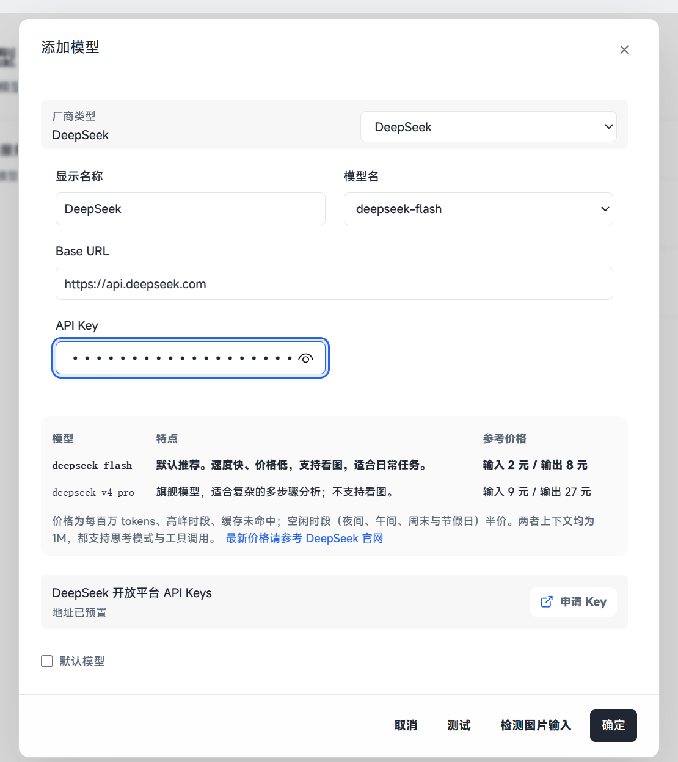Click DeepSeek 开放平台 API Keys heading
678x762 pixels.
point(132,593)
